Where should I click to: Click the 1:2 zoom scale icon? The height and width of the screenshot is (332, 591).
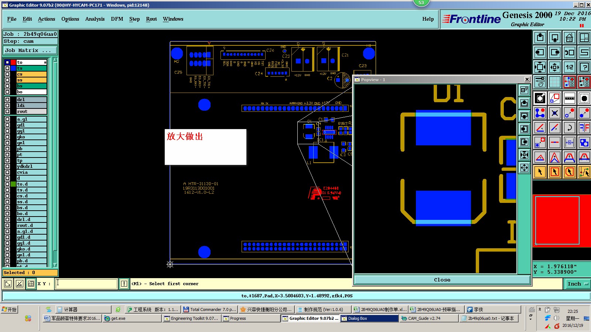(569, 67)
